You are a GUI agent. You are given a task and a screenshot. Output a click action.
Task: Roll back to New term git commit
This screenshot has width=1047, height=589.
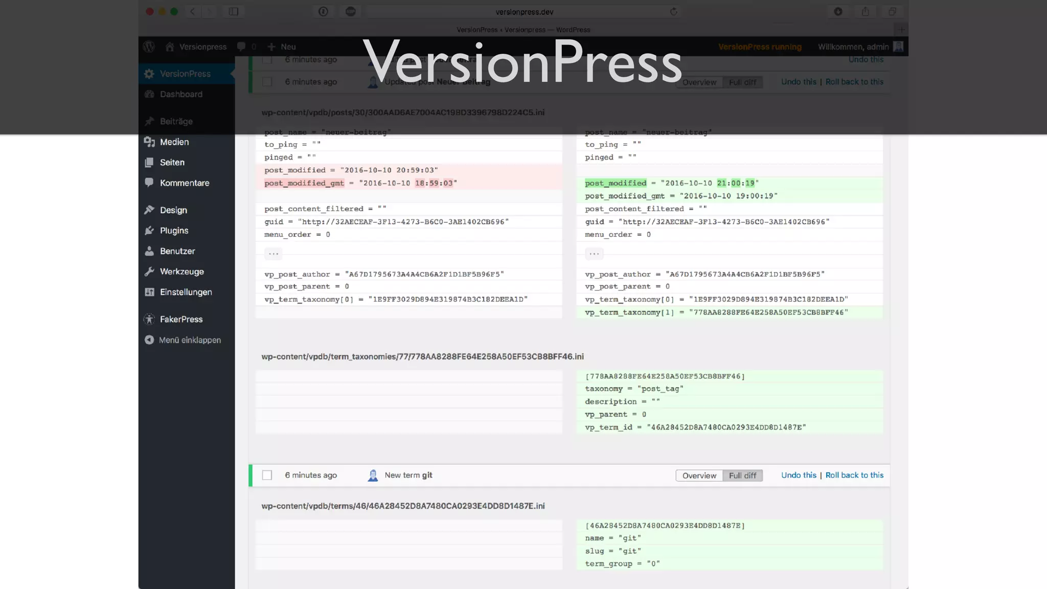tap(854, 475)
